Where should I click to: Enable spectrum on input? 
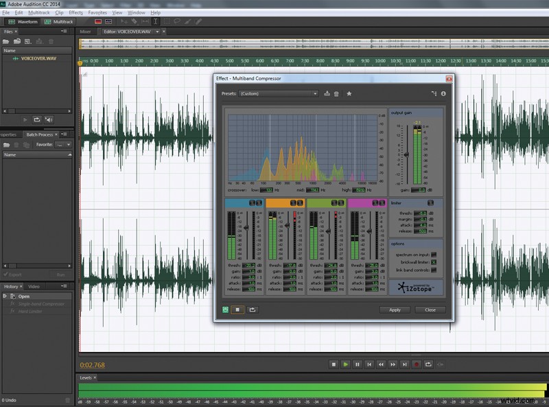(434, 255)
